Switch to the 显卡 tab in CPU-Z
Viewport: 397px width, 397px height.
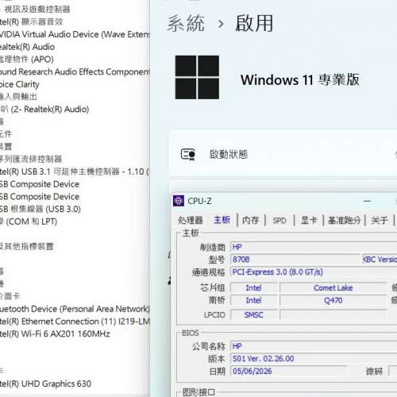click(309, 220)
